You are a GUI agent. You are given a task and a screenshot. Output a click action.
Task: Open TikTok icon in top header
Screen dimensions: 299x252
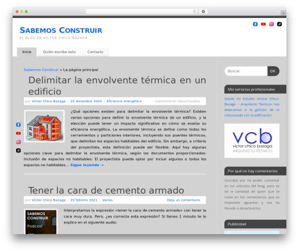[x=279, y=24]
